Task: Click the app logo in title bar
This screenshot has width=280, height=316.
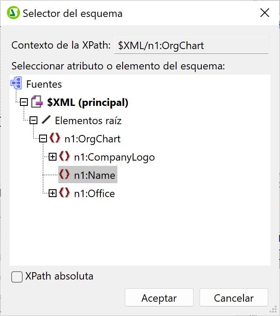Action: click(13, 13)
